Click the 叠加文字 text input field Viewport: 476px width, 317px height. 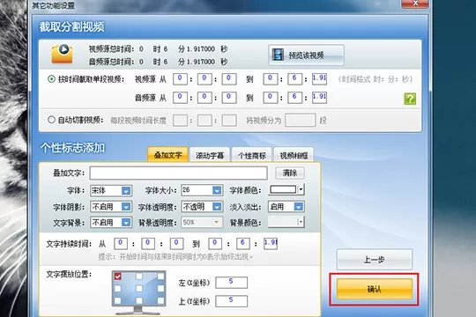(x=178, y=173)
